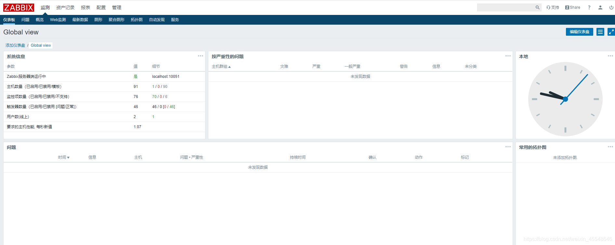Viewport: 615px width, 245px height.
Task: Click online users count 1 link
Action: pos(153,117)
